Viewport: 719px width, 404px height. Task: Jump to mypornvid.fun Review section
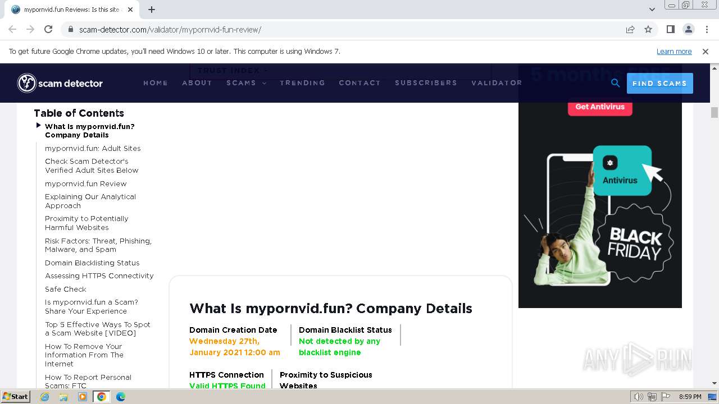click(x=86, y=183)
